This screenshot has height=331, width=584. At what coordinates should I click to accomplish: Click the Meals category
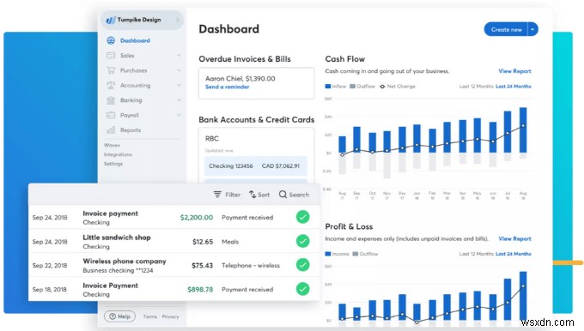point(230,242)
